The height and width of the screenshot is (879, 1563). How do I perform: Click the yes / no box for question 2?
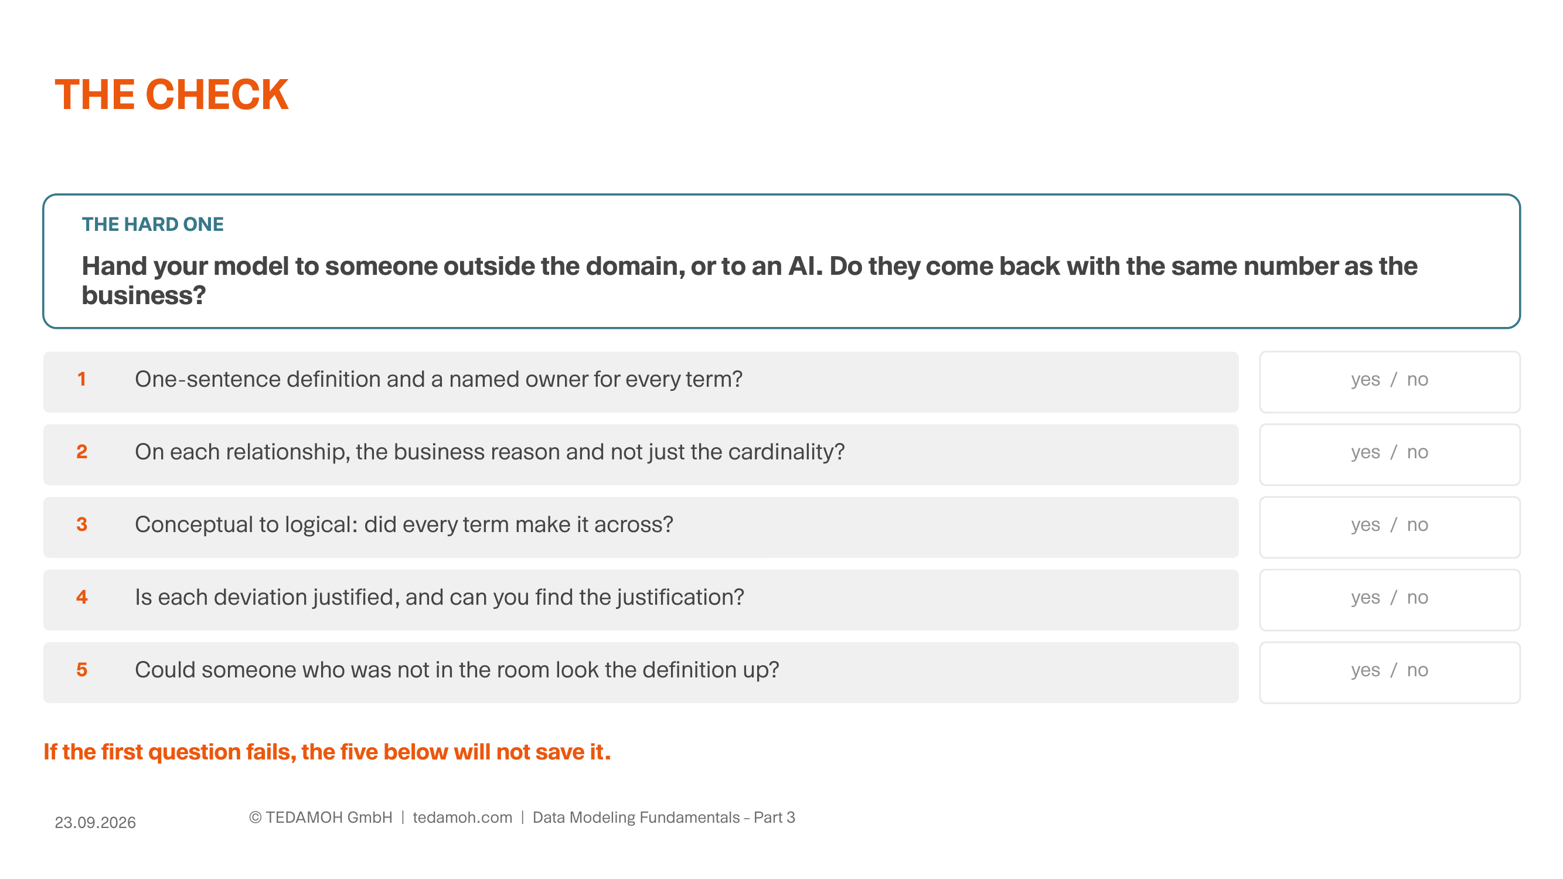pos(1389,454)
